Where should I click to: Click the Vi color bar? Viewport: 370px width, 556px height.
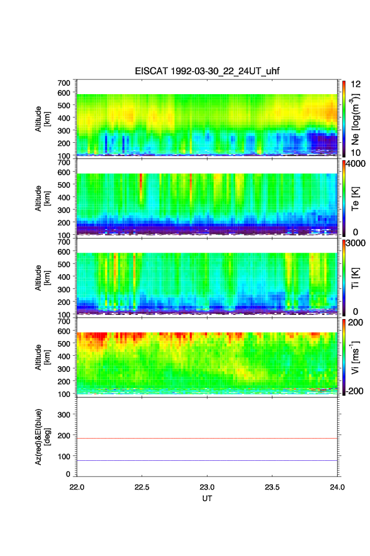(x=344, y=357)
